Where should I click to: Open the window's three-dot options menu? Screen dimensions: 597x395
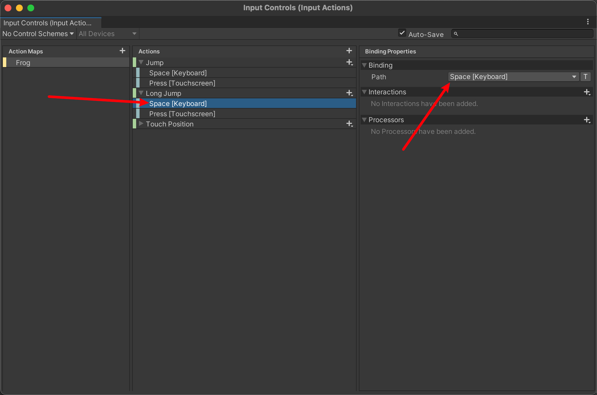pos(588,22)
